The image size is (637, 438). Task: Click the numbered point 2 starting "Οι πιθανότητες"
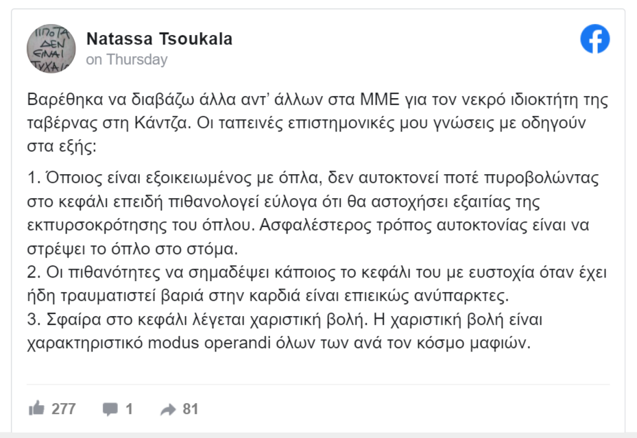[317, 284]
